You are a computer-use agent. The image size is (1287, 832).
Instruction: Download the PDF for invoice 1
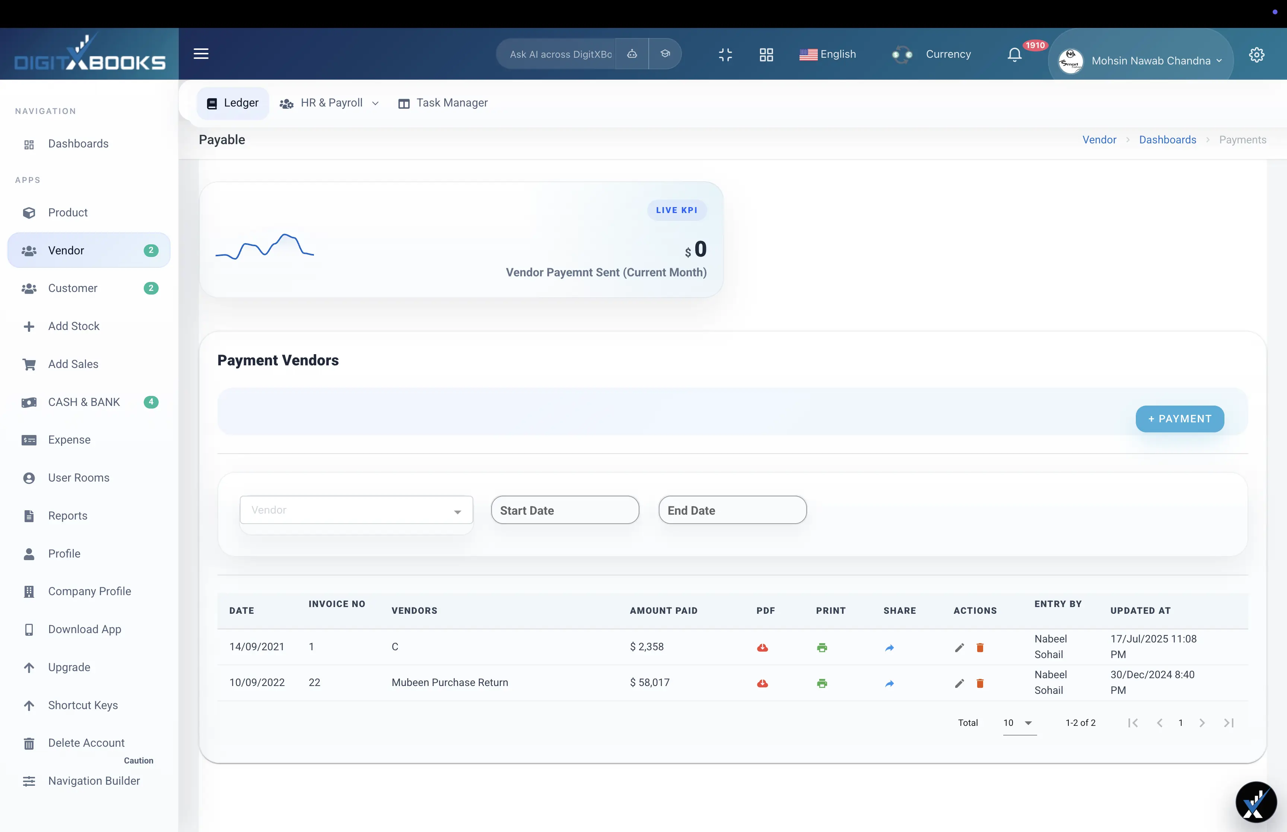pos(762,647)
